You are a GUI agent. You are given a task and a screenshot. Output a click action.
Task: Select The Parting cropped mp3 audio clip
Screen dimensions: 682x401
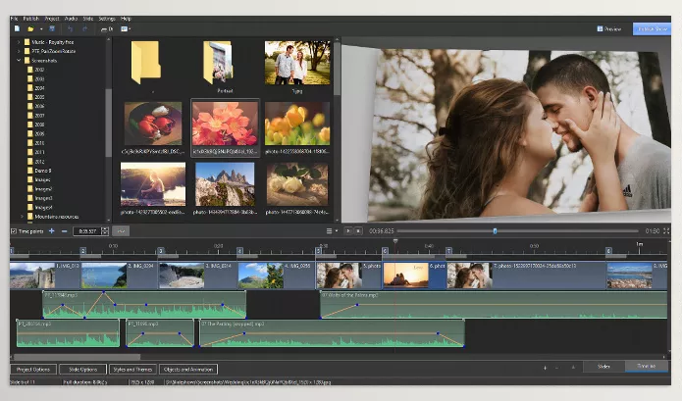pos(332,333)
